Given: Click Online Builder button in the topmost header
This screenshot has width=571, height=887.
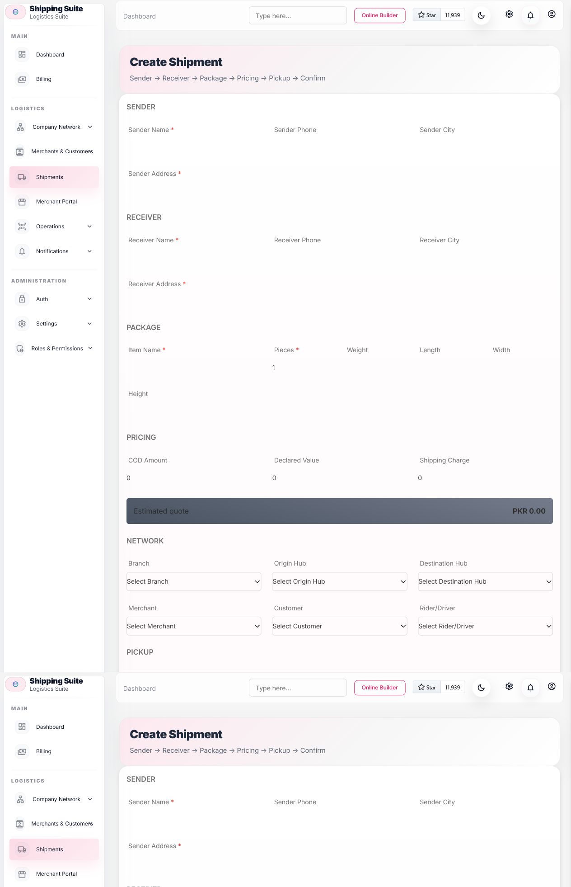Looking at the screenshot, I should pos(380,15).
